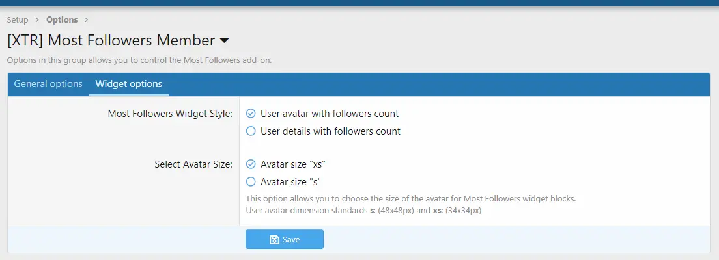Click the Avatar size "xs" text label

coord(293,164)
